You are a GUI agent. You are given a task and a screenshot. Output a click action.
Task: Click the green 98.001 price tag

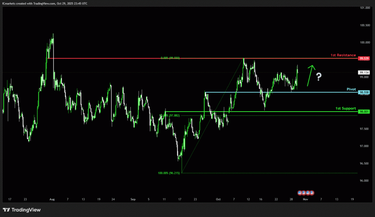pos(364,112)
